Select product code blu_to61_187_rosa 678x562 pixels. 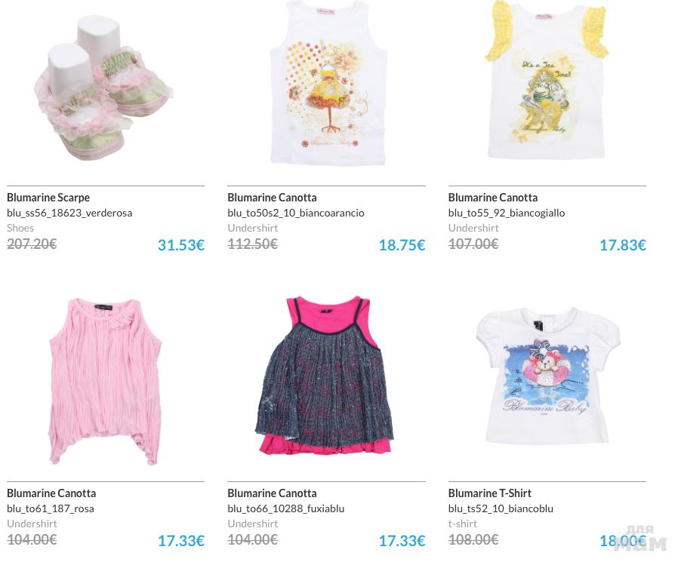[51, 508]
